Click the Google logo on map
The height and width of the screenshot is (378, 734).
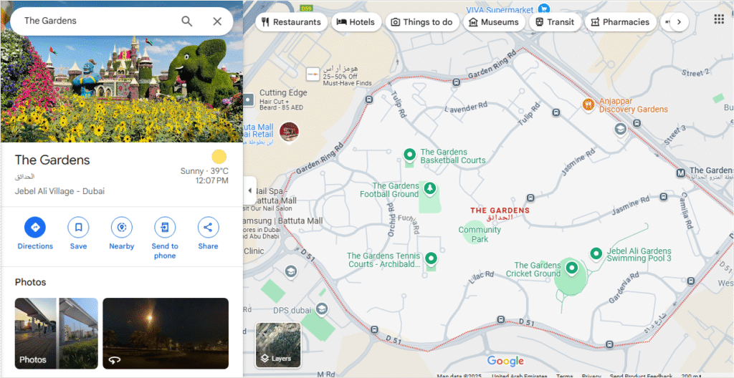[x=505, y=361]
